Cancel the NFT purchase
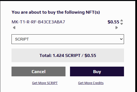The height and width of the screenshot is (92, 137). coord(38,72)
